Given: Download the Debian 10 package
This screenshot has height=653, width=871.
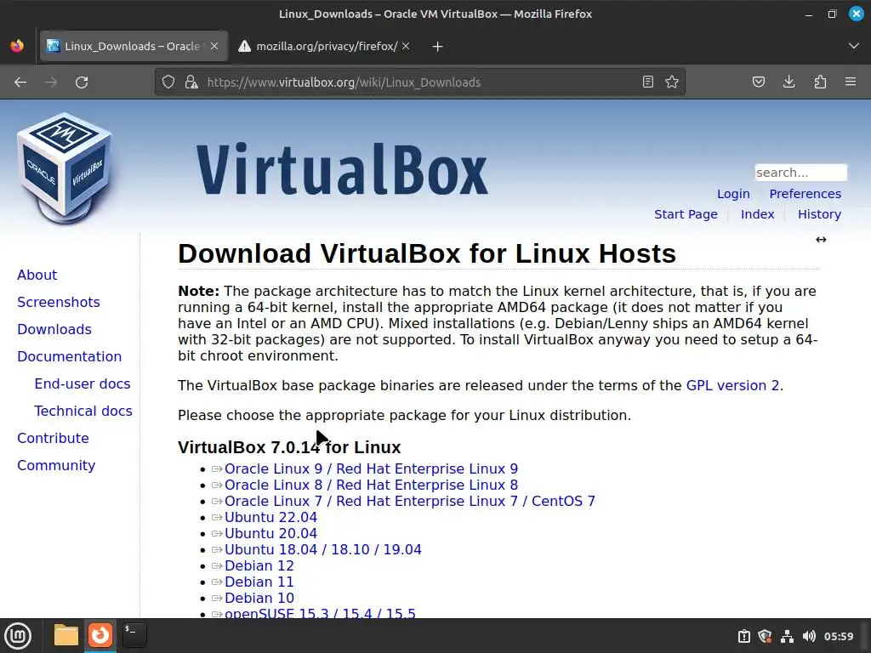Looking at the screenshot, I should coord(259,598).
